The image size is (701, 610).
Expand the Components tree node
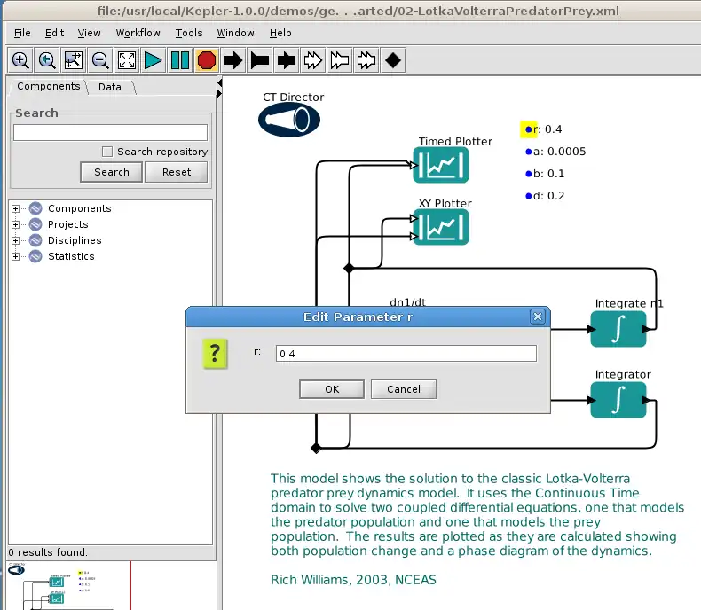(x=16, y=208)
